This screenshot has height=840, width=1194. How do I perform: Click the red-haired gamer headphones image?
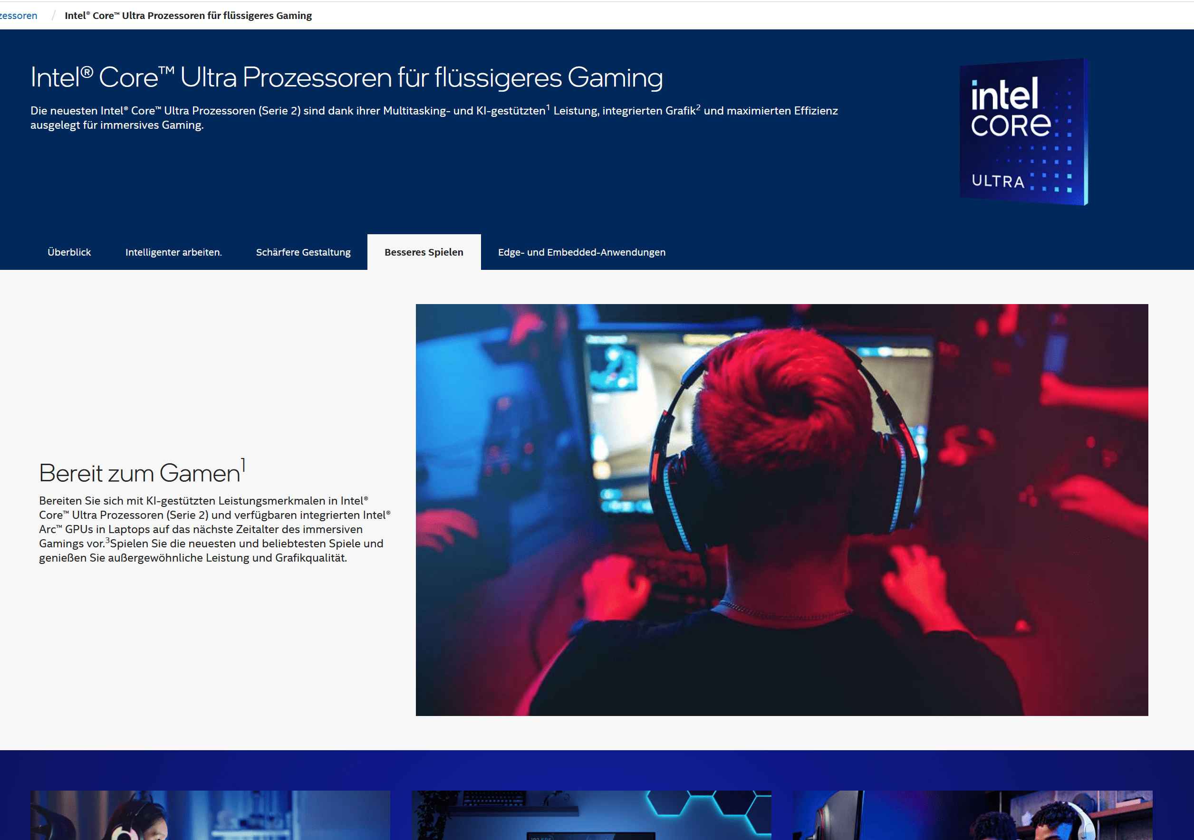[781, 509]
